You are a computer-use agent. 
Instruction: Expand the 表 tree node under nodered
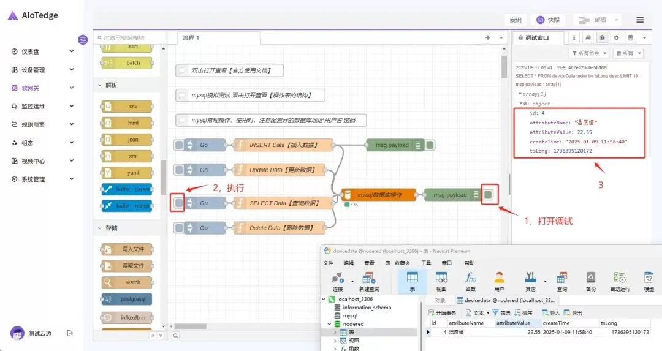pos(335,332)
